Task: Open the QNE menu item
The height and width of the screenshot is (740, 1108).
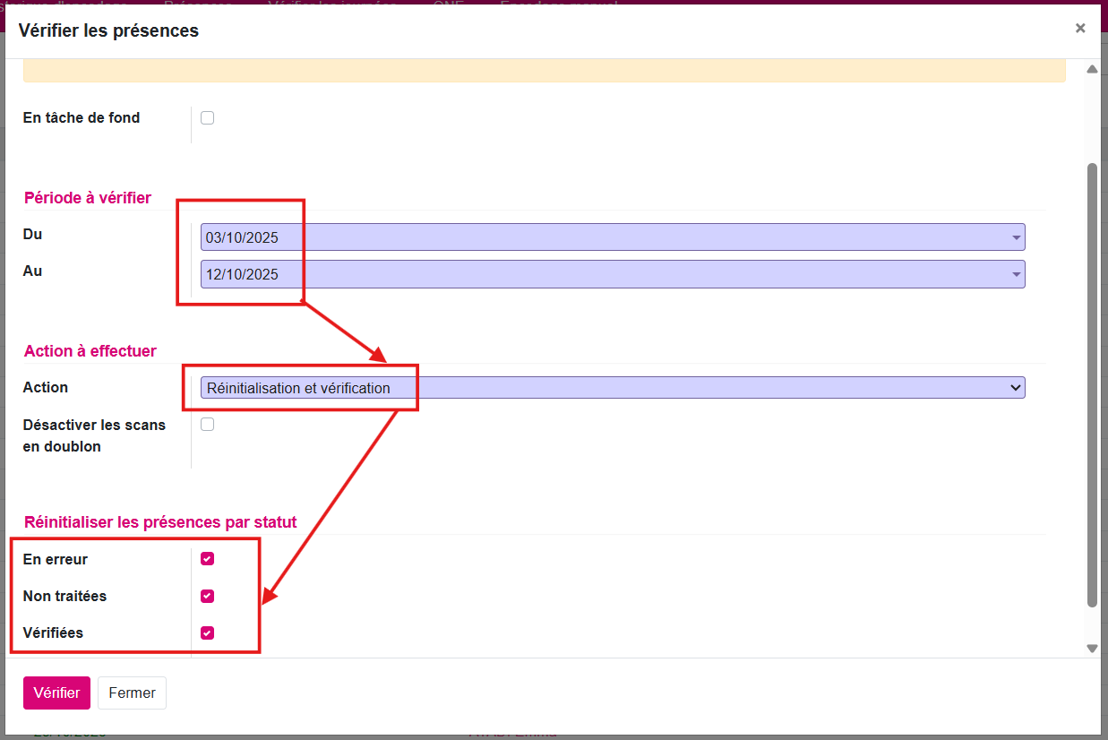Action: click(x=451, y=5)
